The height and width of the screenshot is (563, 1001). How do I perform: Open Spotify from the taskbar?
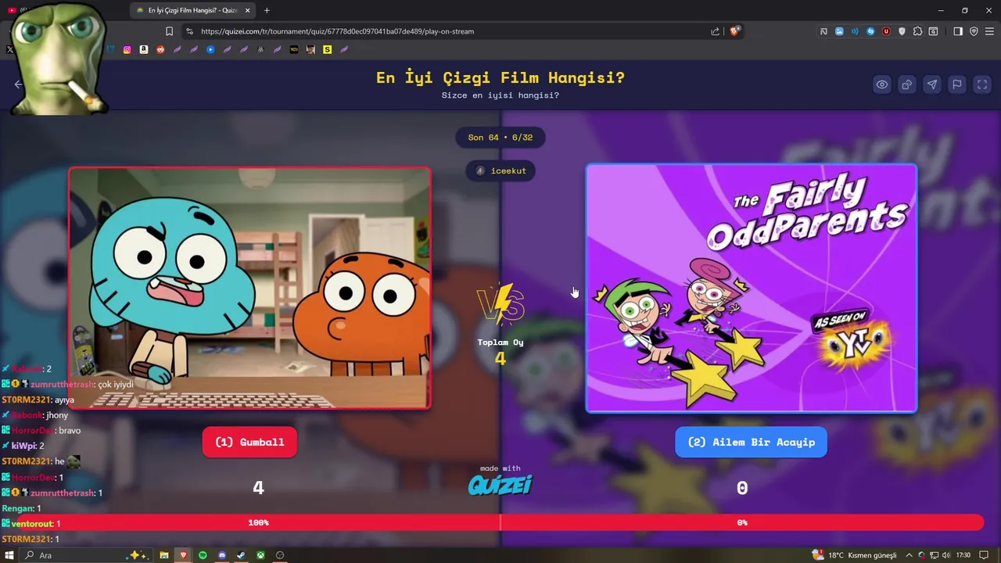[203, 555]
